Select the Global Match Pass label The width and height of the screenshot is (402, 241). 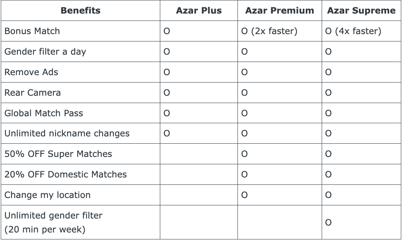click(x=44, y=113)
